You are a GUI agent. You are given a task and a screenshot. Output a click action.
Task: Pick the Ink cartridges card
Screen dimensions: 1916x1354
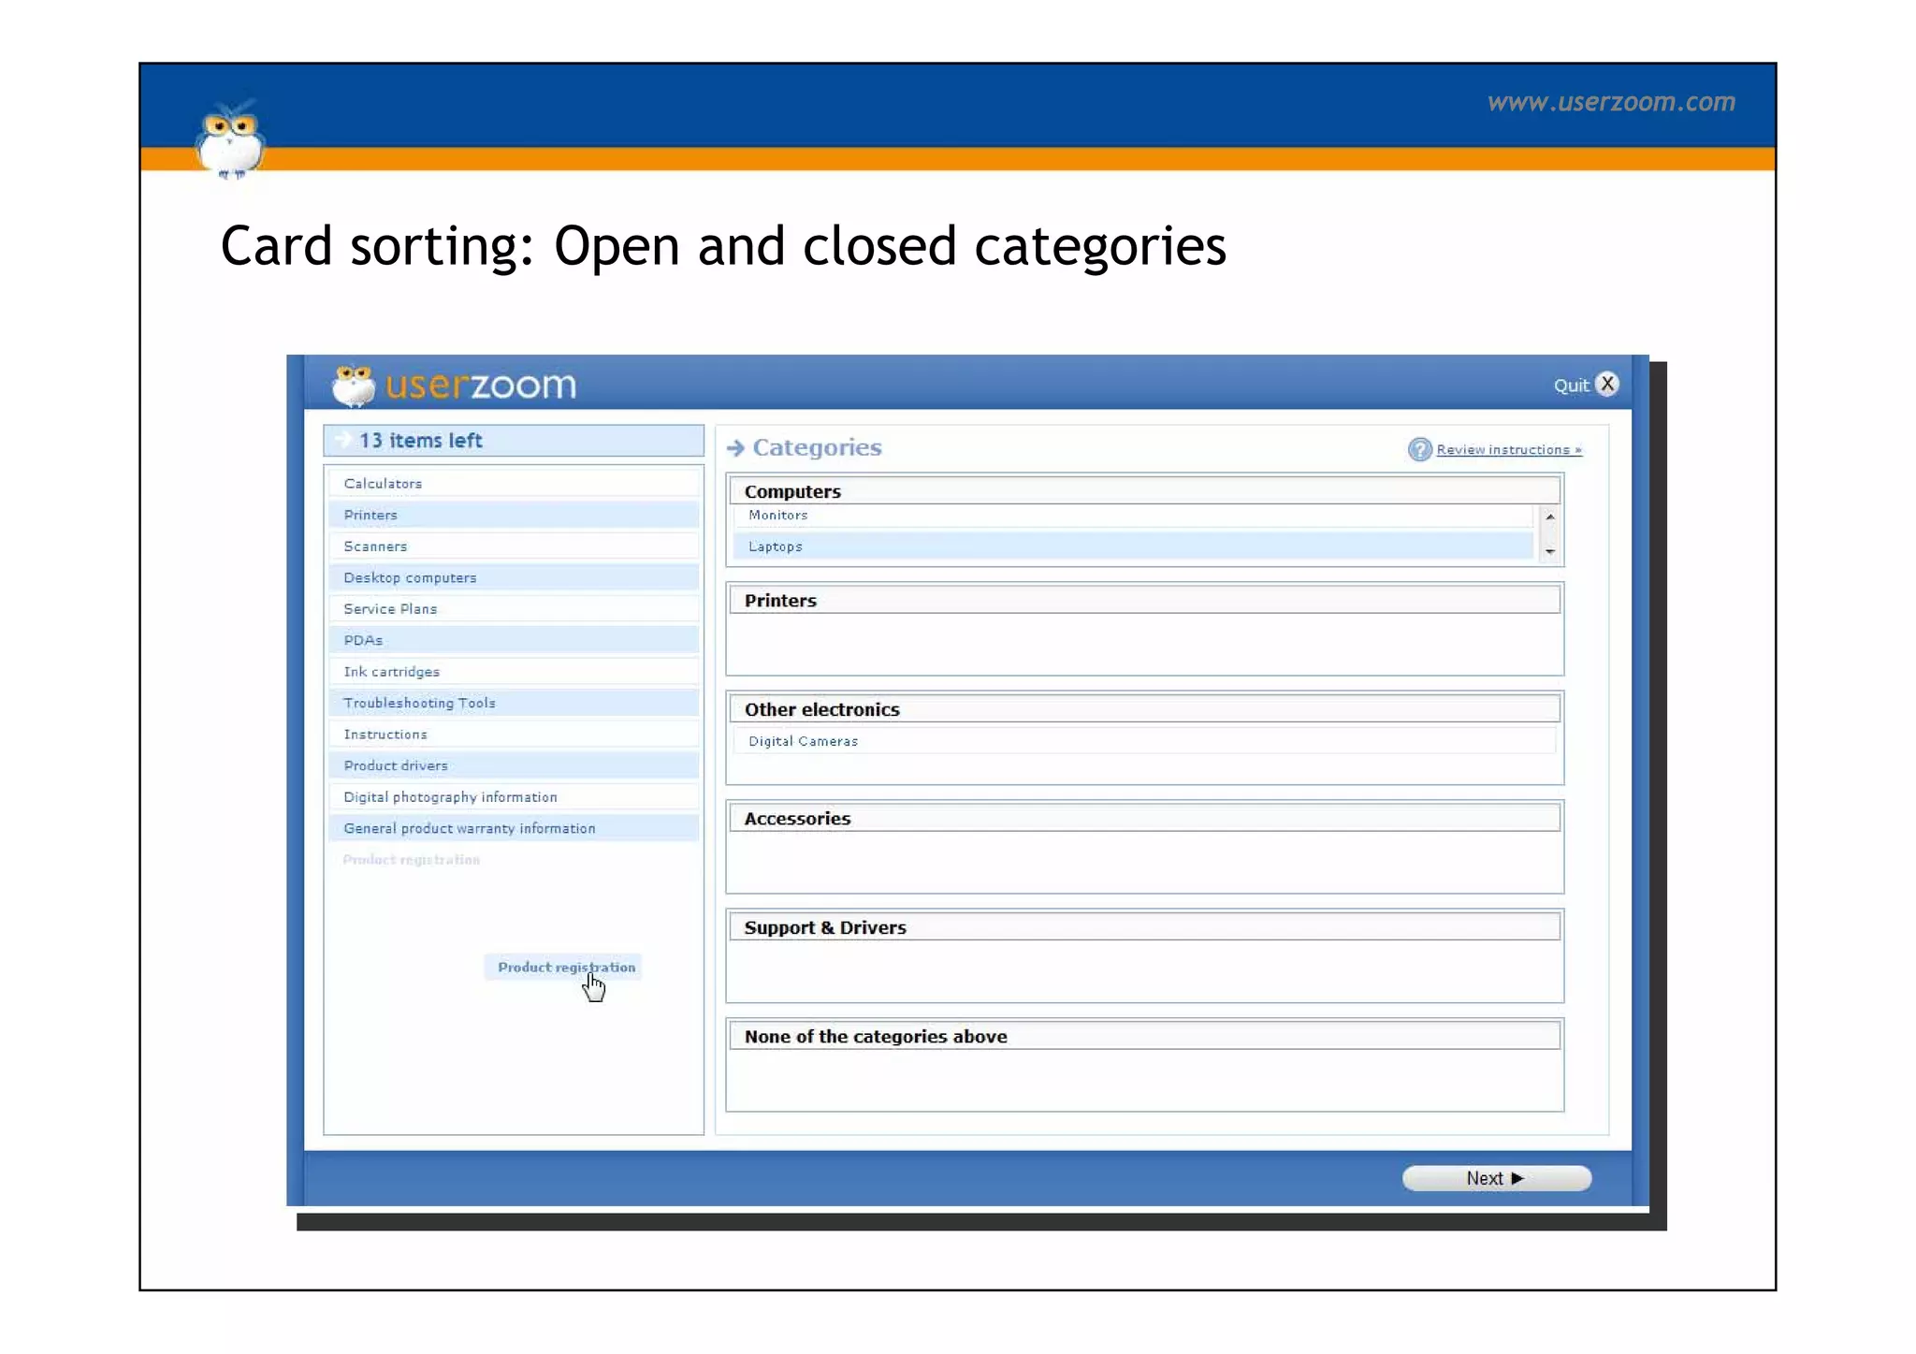[391, 672]
